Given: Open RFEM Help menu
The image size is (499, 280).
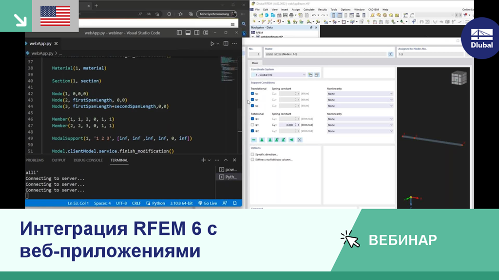Looking at the screenshot, I should coord(385,10).
